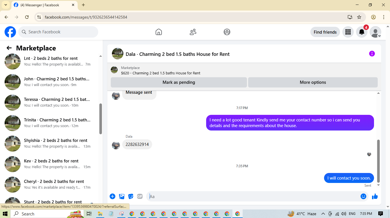
Task: Click the purple "I need a lot good tenant" message
Action: tap(290, 123)
